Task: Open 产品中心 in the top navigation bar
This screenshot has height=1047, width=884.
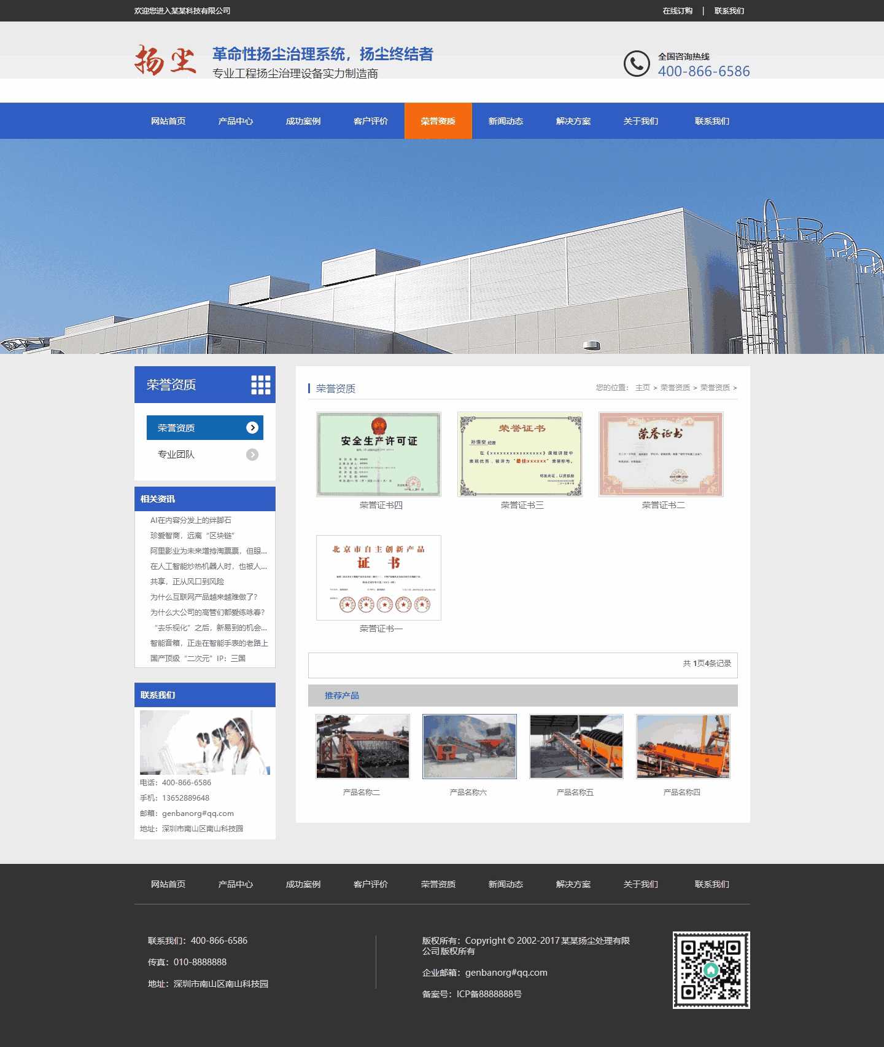Action: pyautogui.click(x=236, y=121)
